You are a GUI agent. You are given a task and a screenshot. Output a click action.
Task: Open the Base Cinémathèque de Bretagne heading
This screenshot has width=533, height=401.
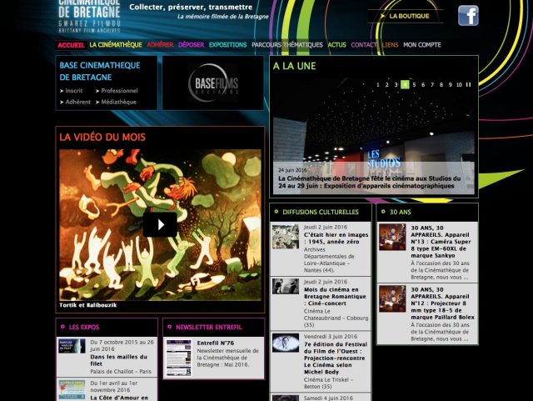(100, 71)
